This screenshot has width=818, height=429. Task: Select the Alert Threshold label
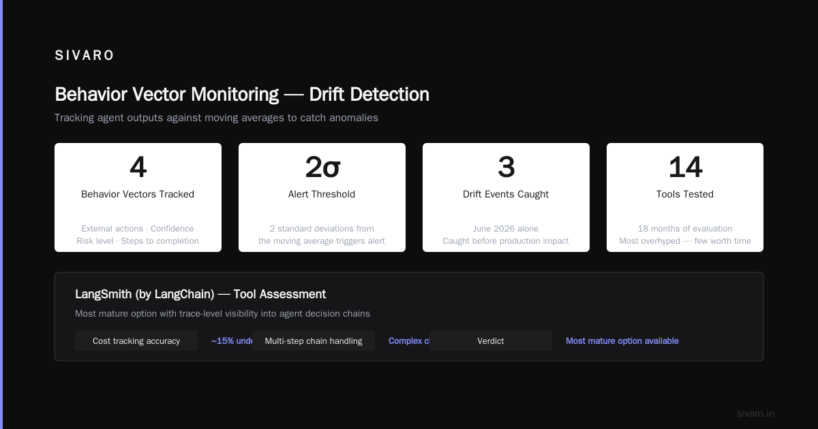click(x=322, y=194)
